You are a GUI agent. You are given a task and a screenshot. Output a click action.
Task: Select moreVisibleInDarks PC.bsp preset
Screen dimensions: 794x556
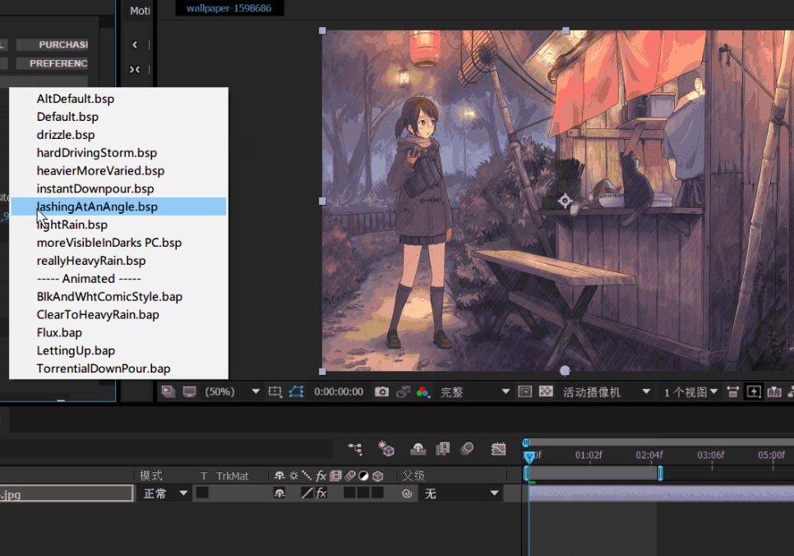click(118, 243)
